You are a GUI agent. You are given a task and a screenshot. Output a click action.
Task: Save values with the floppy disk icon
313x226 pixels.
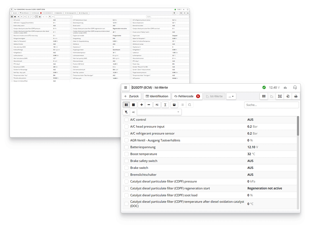click(174, 105)
